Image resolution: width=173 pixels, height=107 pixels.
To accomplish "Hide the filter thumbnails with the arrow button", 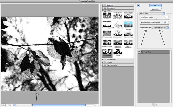I will click(x=139, y=5).
